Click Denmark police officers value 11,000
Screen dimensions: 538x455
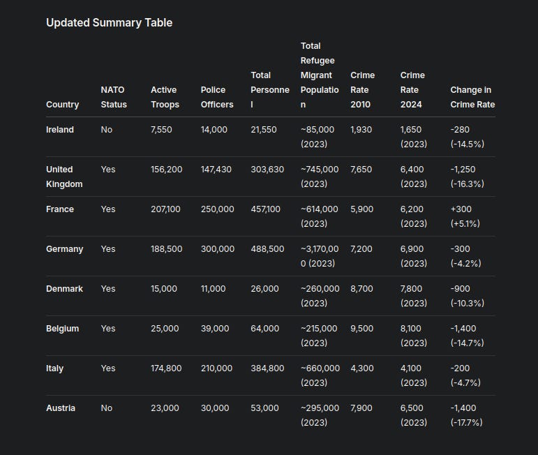pos(213,289)
